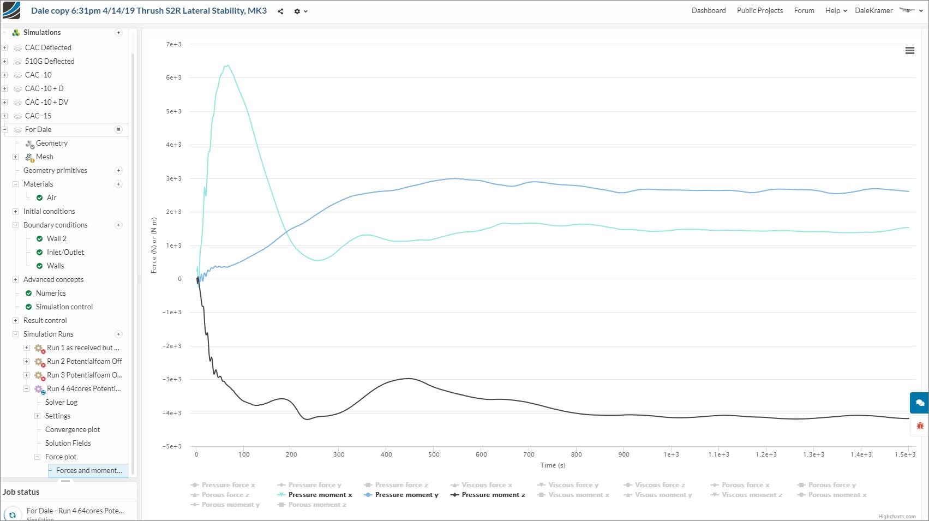Go to Public Projects page
This screenshot has width=929, height=521.
(x=759, y=10)
